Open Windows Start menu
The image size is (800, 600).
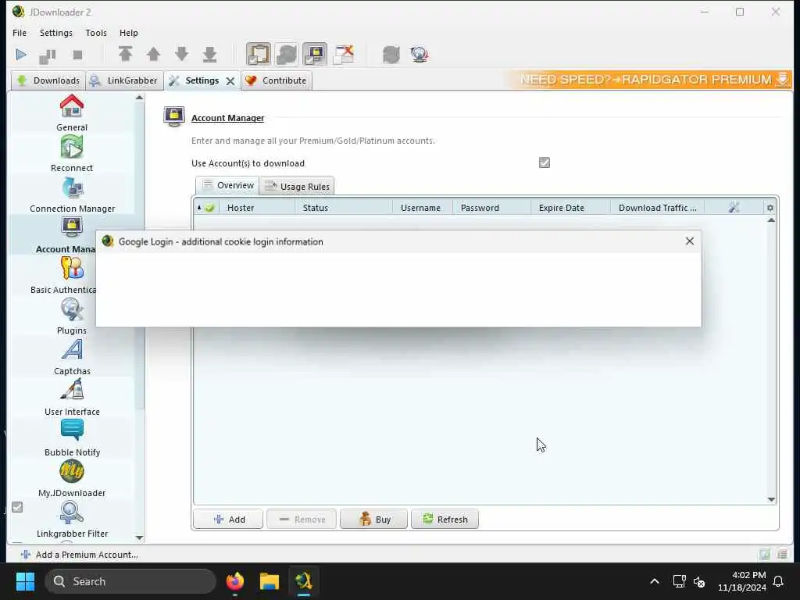(25, 581)
